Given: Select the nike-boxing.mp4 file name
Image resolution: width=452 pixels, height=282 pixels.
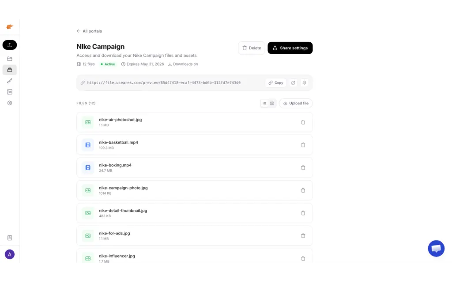Looking at the screenshot, I should (115, 165).
